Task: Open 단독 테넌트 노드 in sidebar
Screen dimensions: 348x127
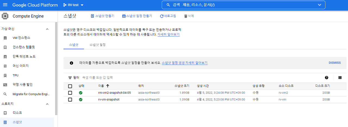Action: point(24,57)
